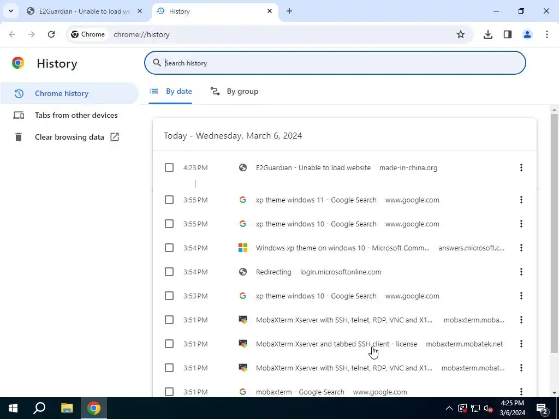559x419 pixels.
Task: Open Chrome's three-dot main menu
Action: [x=547, y=34]
